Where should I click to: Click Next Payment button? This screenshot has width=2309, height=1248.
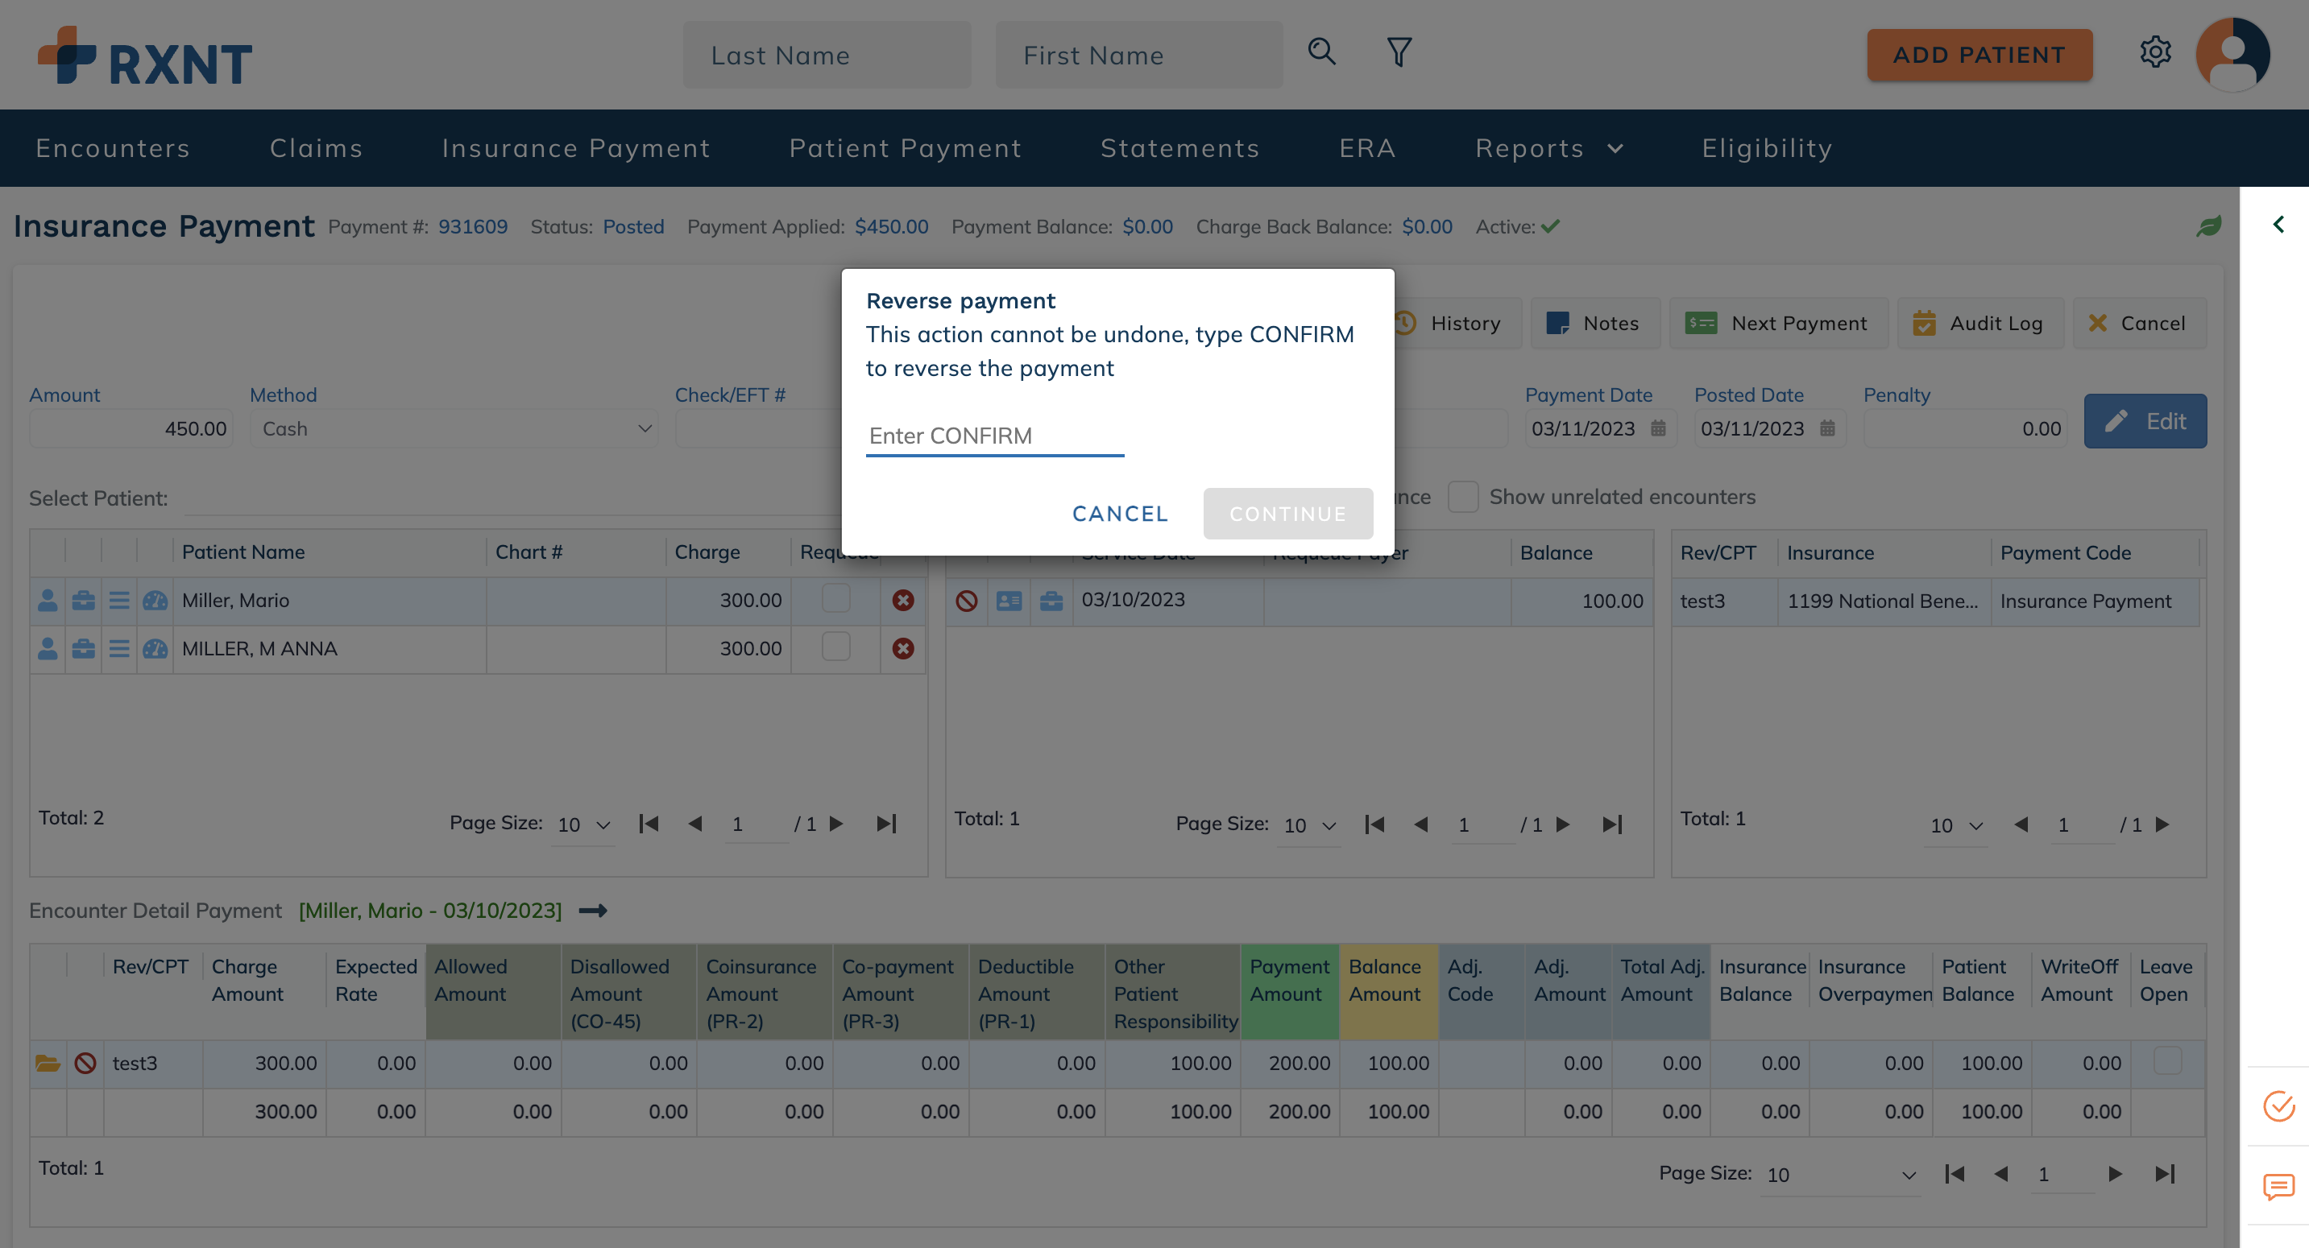(1778, 324)
